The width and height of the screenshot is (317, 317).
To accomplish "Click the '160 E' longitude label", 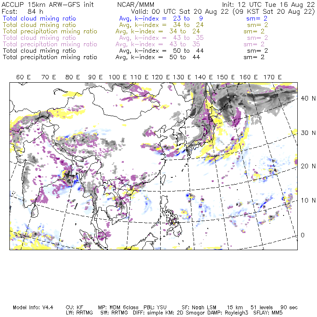I will pos(248,77).
